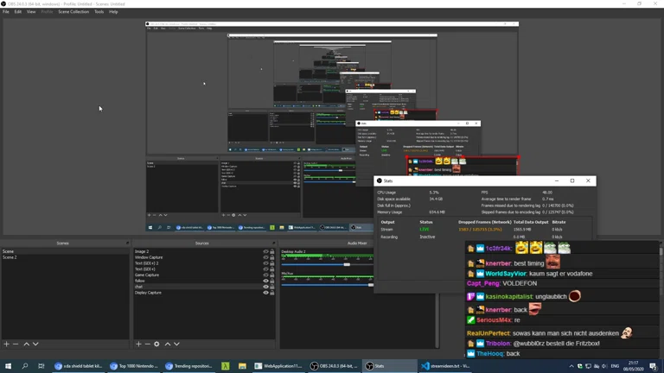The height and width of the screenshot is (373, 664).
Task: Toggle lock on Window Capture source
Action: 272,257
